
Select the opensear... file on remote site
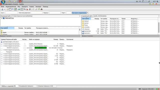[x=87, y=33]
